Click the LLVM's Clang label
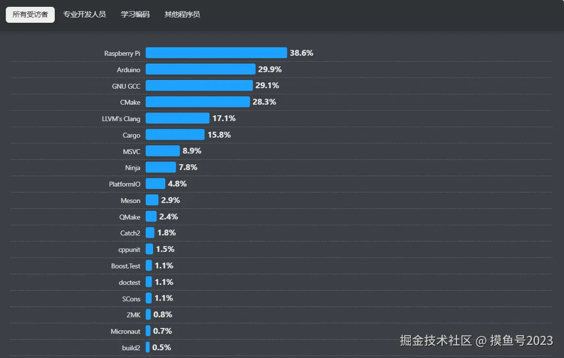Viewport: 564px width, 358px height. [121, 119]
